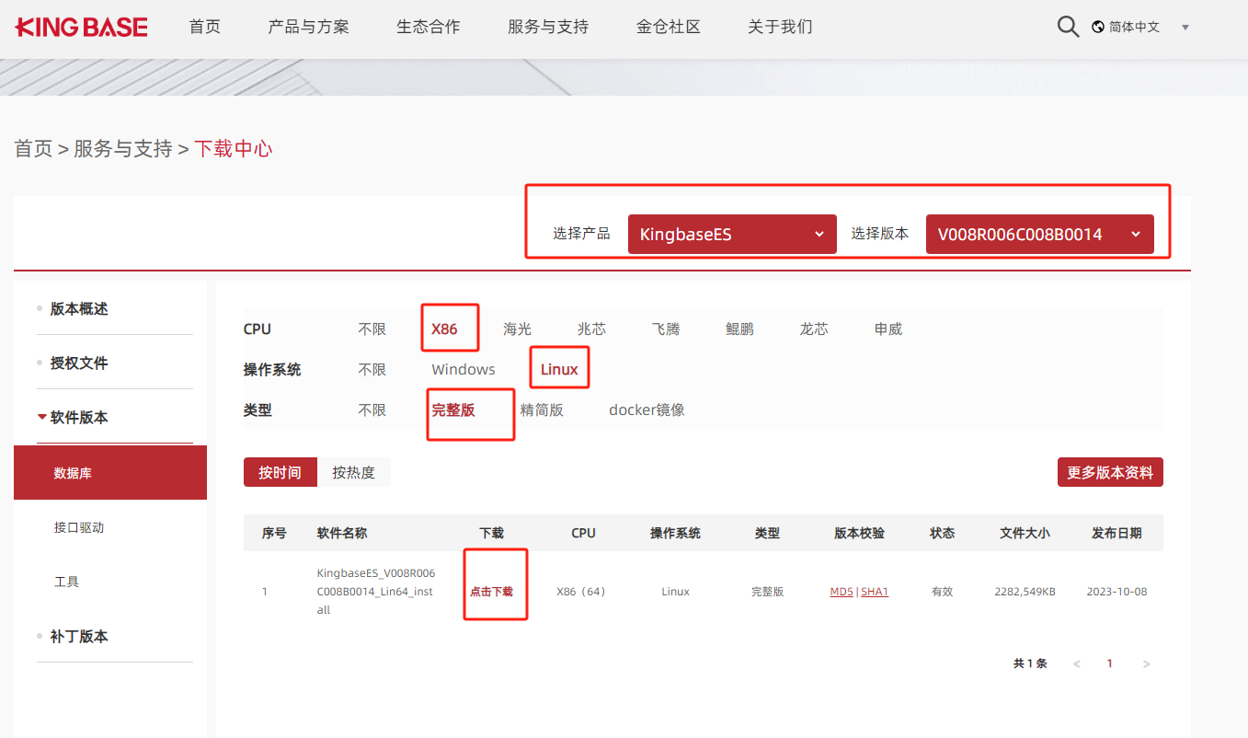
Task: Set 操作系统 filter to Windows
Action: pos(464,370)
